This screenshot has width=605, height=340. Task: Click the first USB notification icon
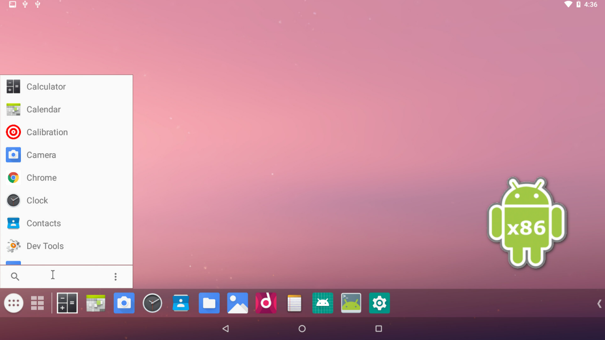(25, 4)
